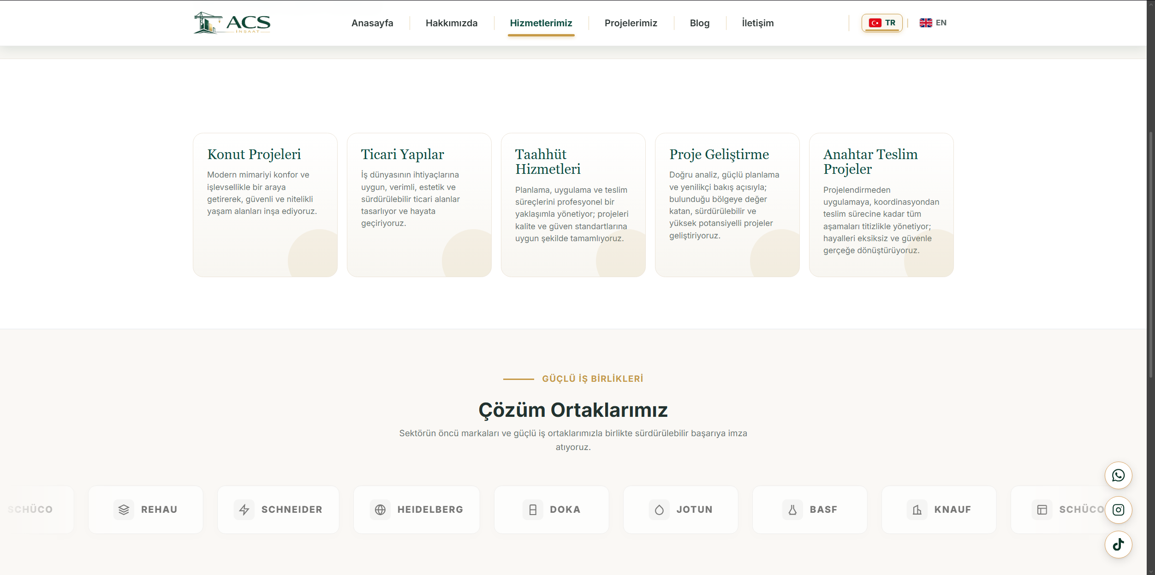Open the Proje Geliştirme card
Viewport: 1155px width, 575px height.
click(727, 205)
